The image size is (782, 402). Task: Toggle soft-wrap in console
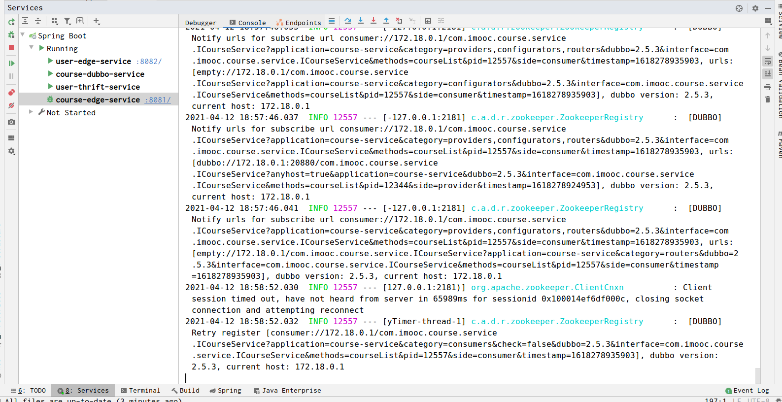pos(768,61)
